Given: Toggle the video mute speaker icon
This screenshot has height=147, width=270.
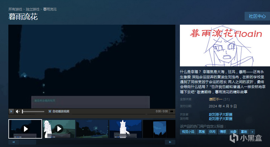Looking at the screenshot, I should pyautogui.click(x=18, y=112).
